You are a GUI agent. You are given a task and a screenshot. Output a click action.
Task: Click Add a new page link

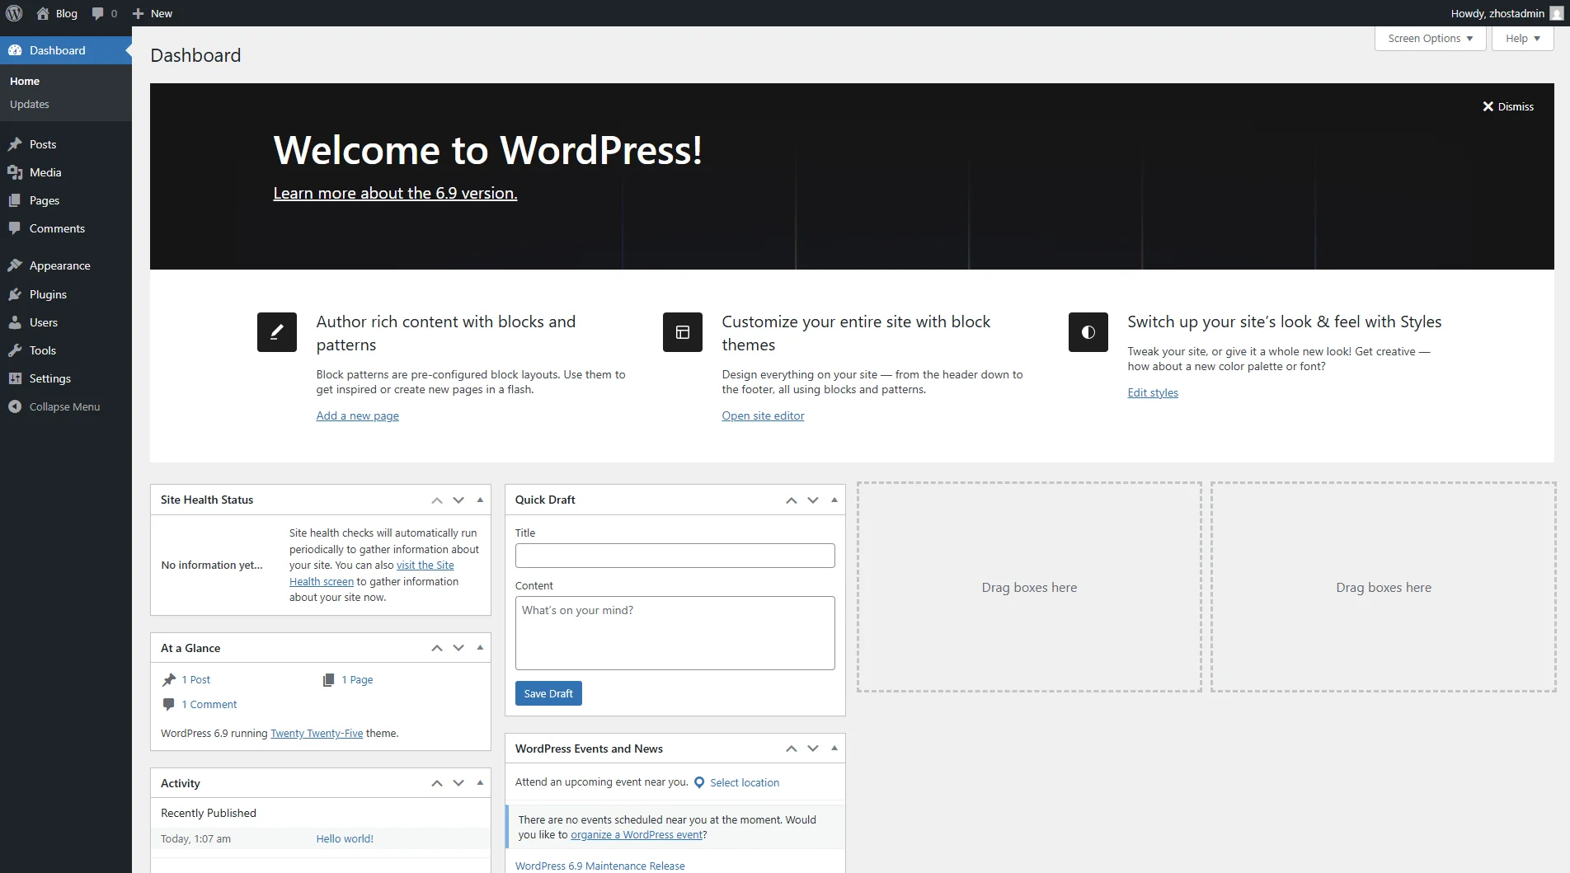(358, 415)
